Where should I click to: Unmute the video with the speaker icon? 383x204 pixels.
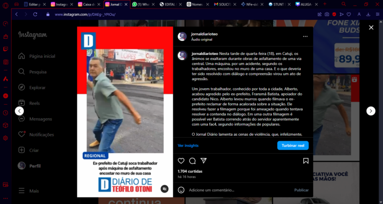164,189
